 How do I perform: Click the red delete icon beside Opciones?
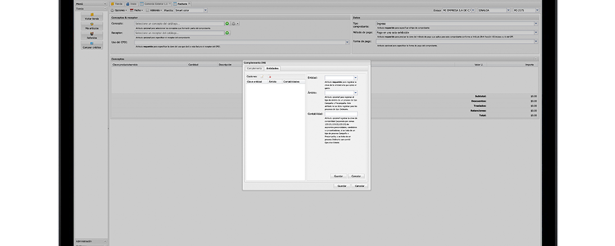[270, 77]
